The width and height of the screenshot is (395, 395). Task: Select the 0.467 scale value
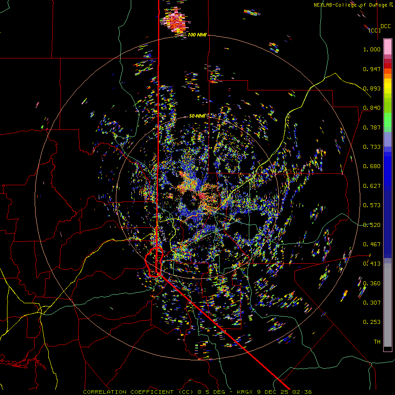pos(372,244)
